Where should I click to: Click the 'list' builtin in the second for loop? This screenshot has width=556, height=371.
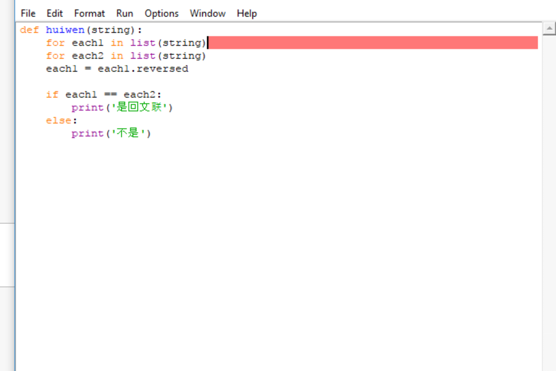click(142, 56)
